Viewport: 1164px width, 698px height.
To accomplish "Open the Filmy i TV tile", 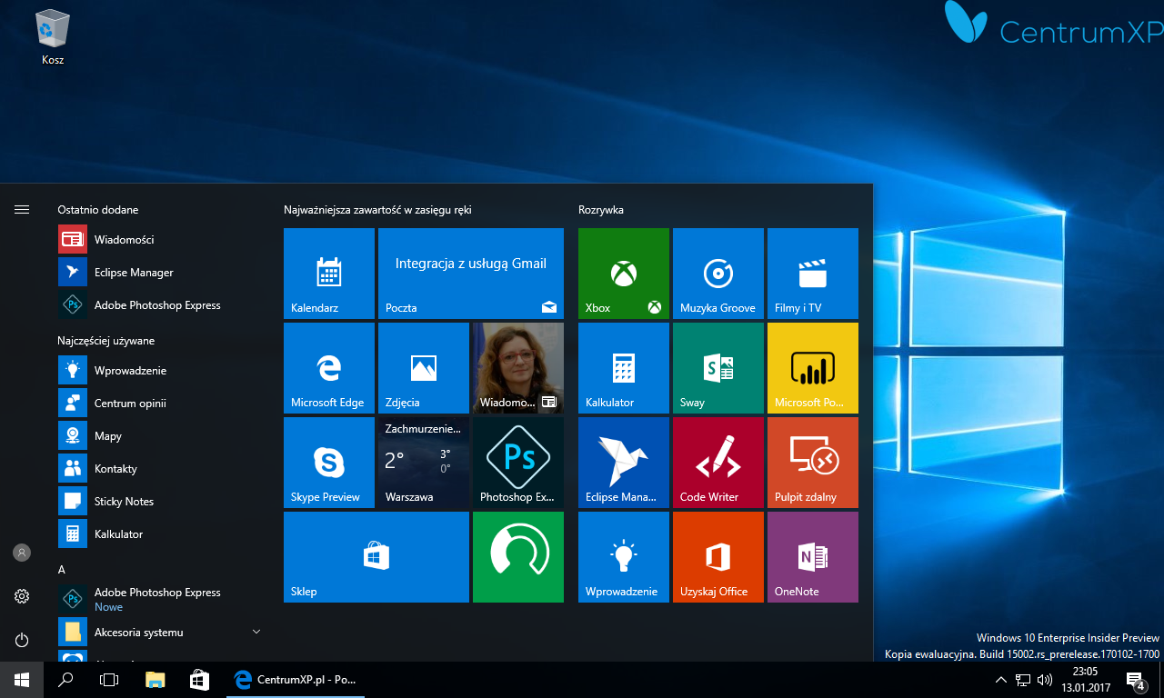I will (813, 274).
